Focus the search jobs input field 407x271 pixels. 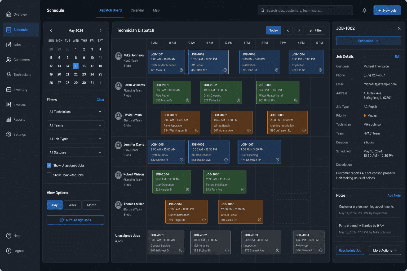click(x=305, y=11)
